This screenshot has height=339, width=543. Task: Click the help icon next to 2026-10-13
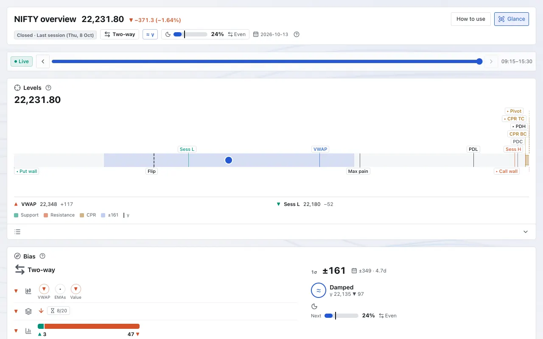point(297,34)
